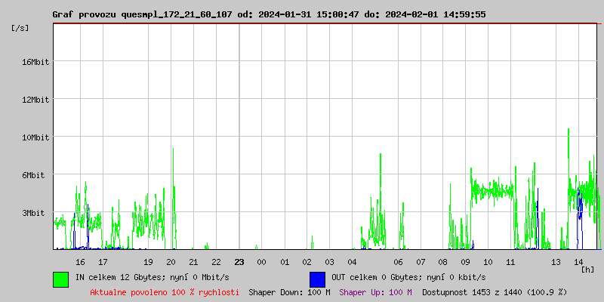The width and height of the screenshot is (604, 302).
Task: Click the purple 'Shaper Up: 100 M' label
Action: coord(375,291)
